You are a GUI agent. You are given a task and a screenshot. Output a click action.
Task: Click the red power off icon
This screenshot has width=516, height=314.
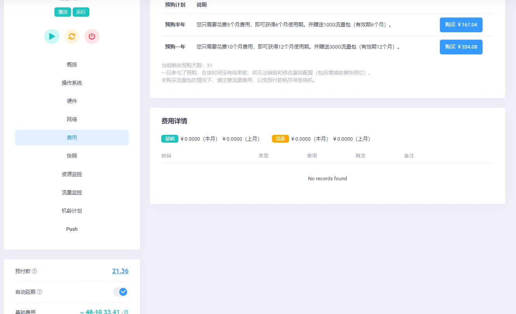[92, 37]
